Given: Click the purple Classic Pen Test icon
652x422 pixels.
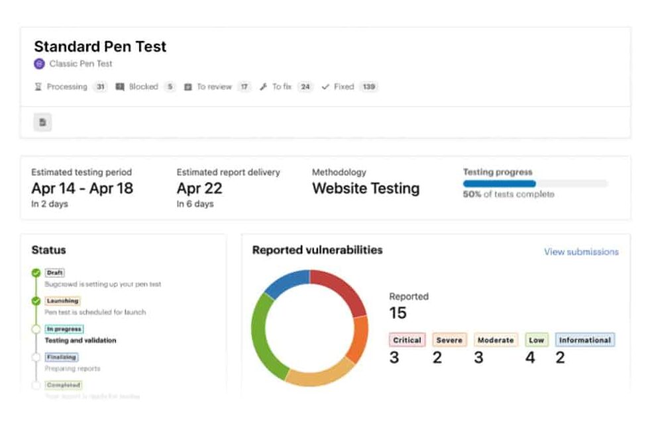Looking at the screenshot, I should [x=39, y=64].
